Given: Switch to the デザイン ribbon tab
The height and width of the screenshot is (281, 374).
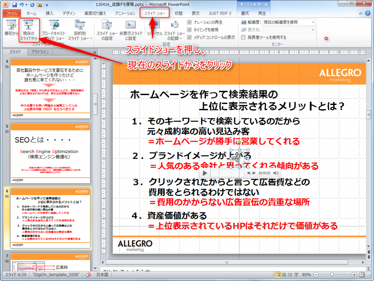Looking at the screenshot, I should (69, 14).
